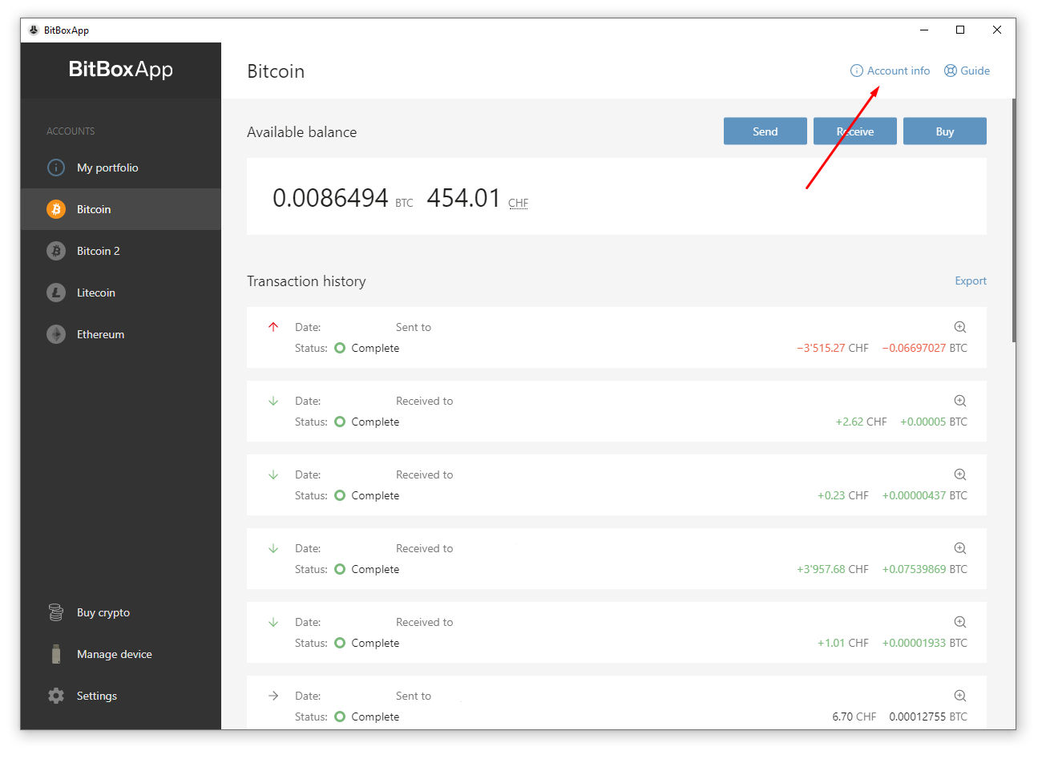Click the Account info circle icon
Image resolution: width=1042 pixels, height=759 pixels.
(857, 71)
